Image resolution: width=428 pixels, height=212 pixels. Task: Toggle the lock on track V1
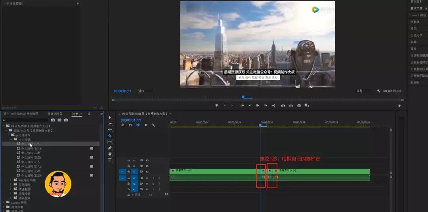pos(128,172)
